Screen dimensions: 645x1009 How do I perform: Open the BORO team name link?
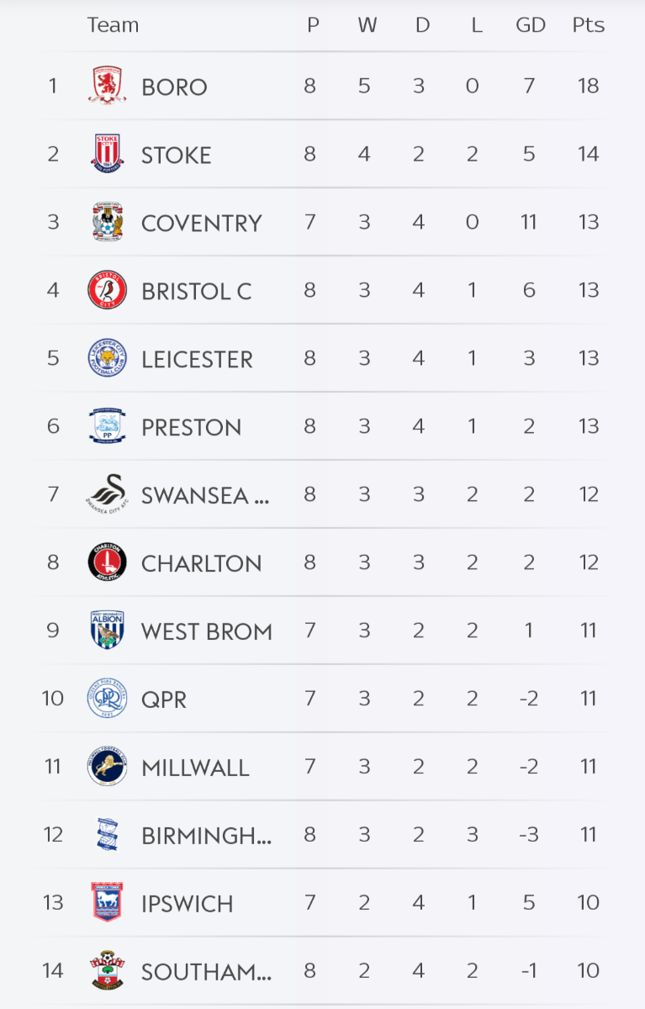pos(174,87)
